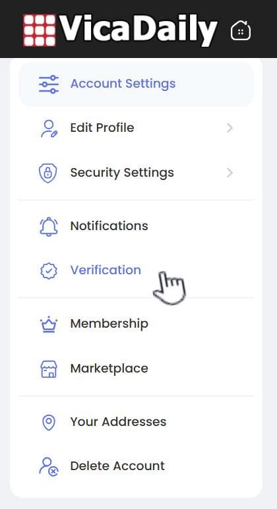The image size is (277, 509).
Task: Click the Delete Account user-x icon
Action: [x=49, y=467]
